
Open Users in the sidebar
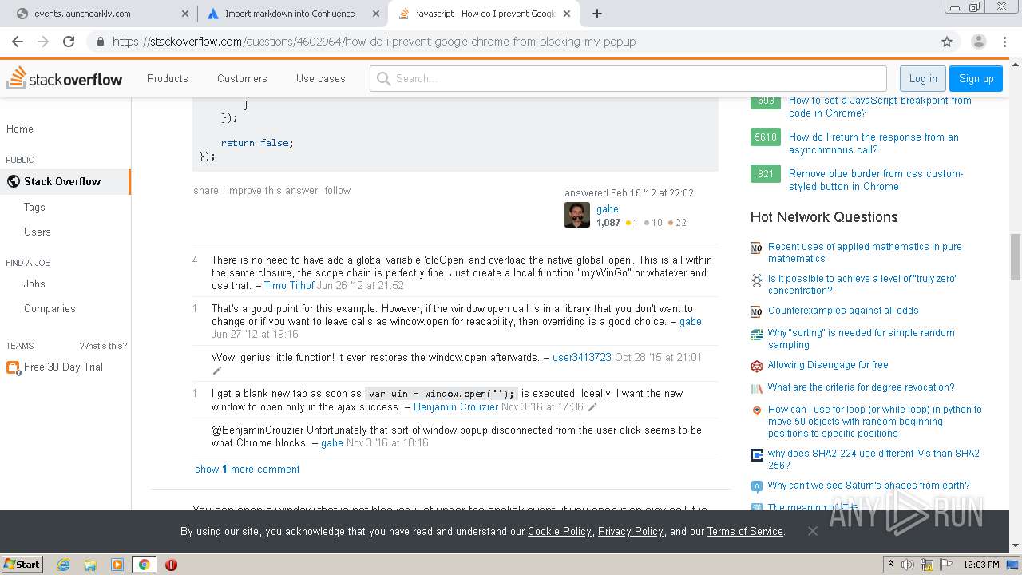tap(38, 232)
